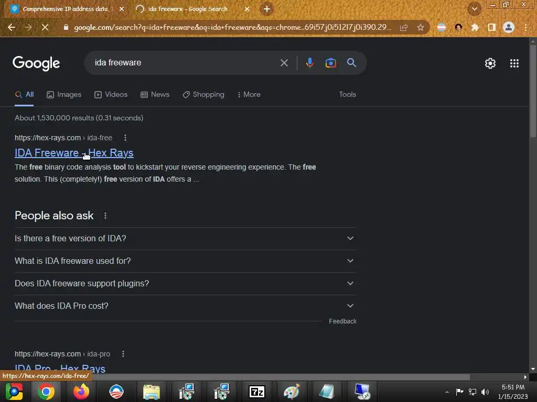
Task: Open the file explorer taskbar icon
Action: click(x=152, y=392)
